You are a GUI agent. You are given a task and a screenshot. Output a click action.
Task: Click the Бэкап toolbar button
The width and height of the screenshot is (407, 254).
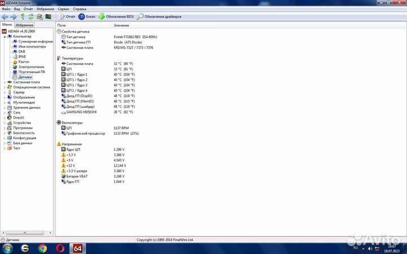tap(87, 17)
